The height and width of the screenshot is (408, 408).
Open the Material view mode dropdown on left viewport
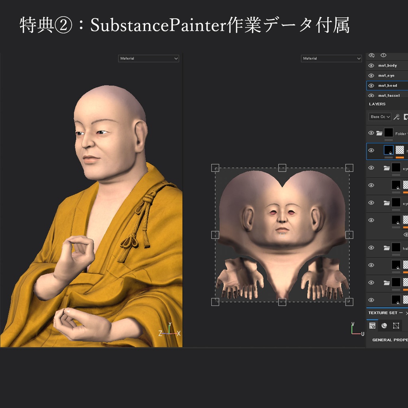point(148,58)
